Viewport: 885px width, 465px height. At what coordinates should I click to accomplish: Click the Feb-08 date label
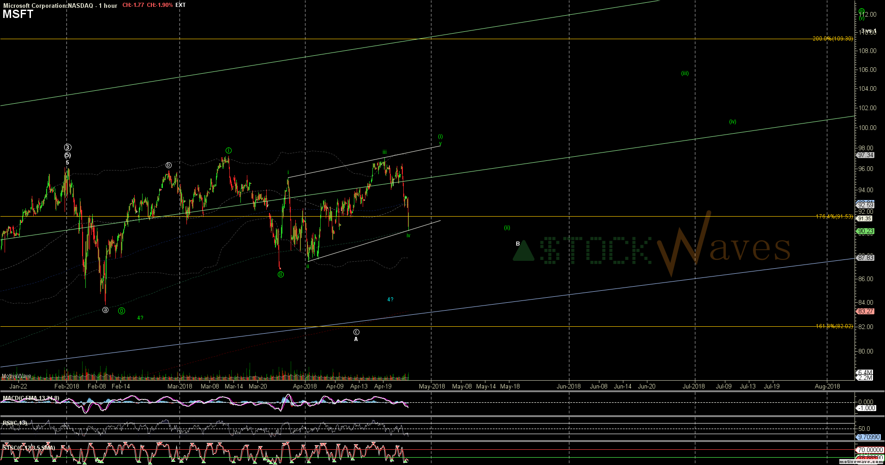point(97,386)
